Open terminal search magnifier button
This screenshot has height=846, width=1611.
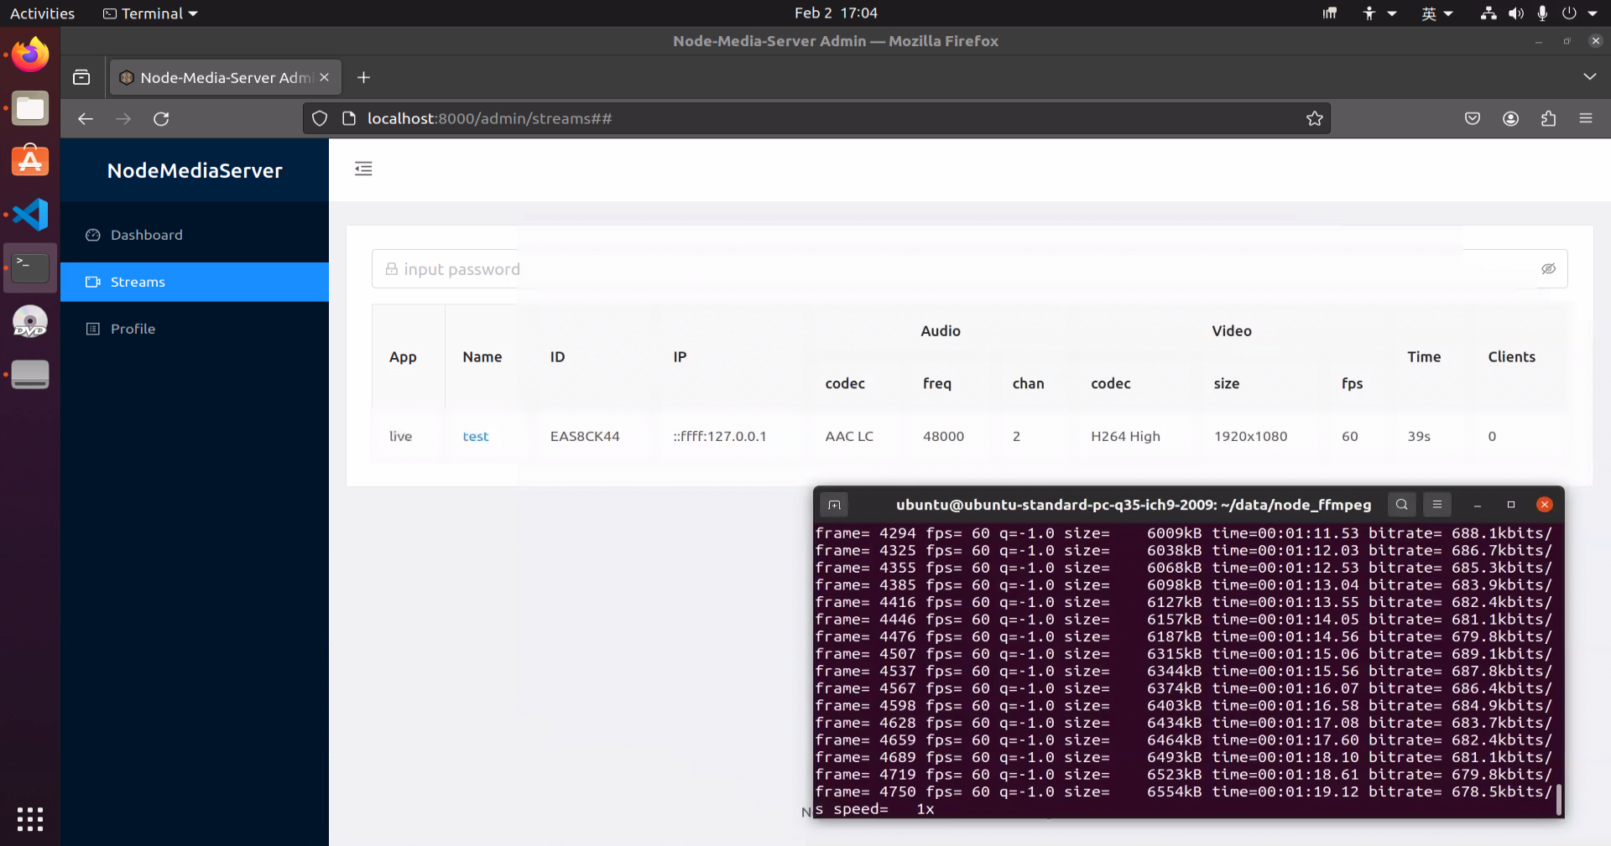tap(1401, 505)
